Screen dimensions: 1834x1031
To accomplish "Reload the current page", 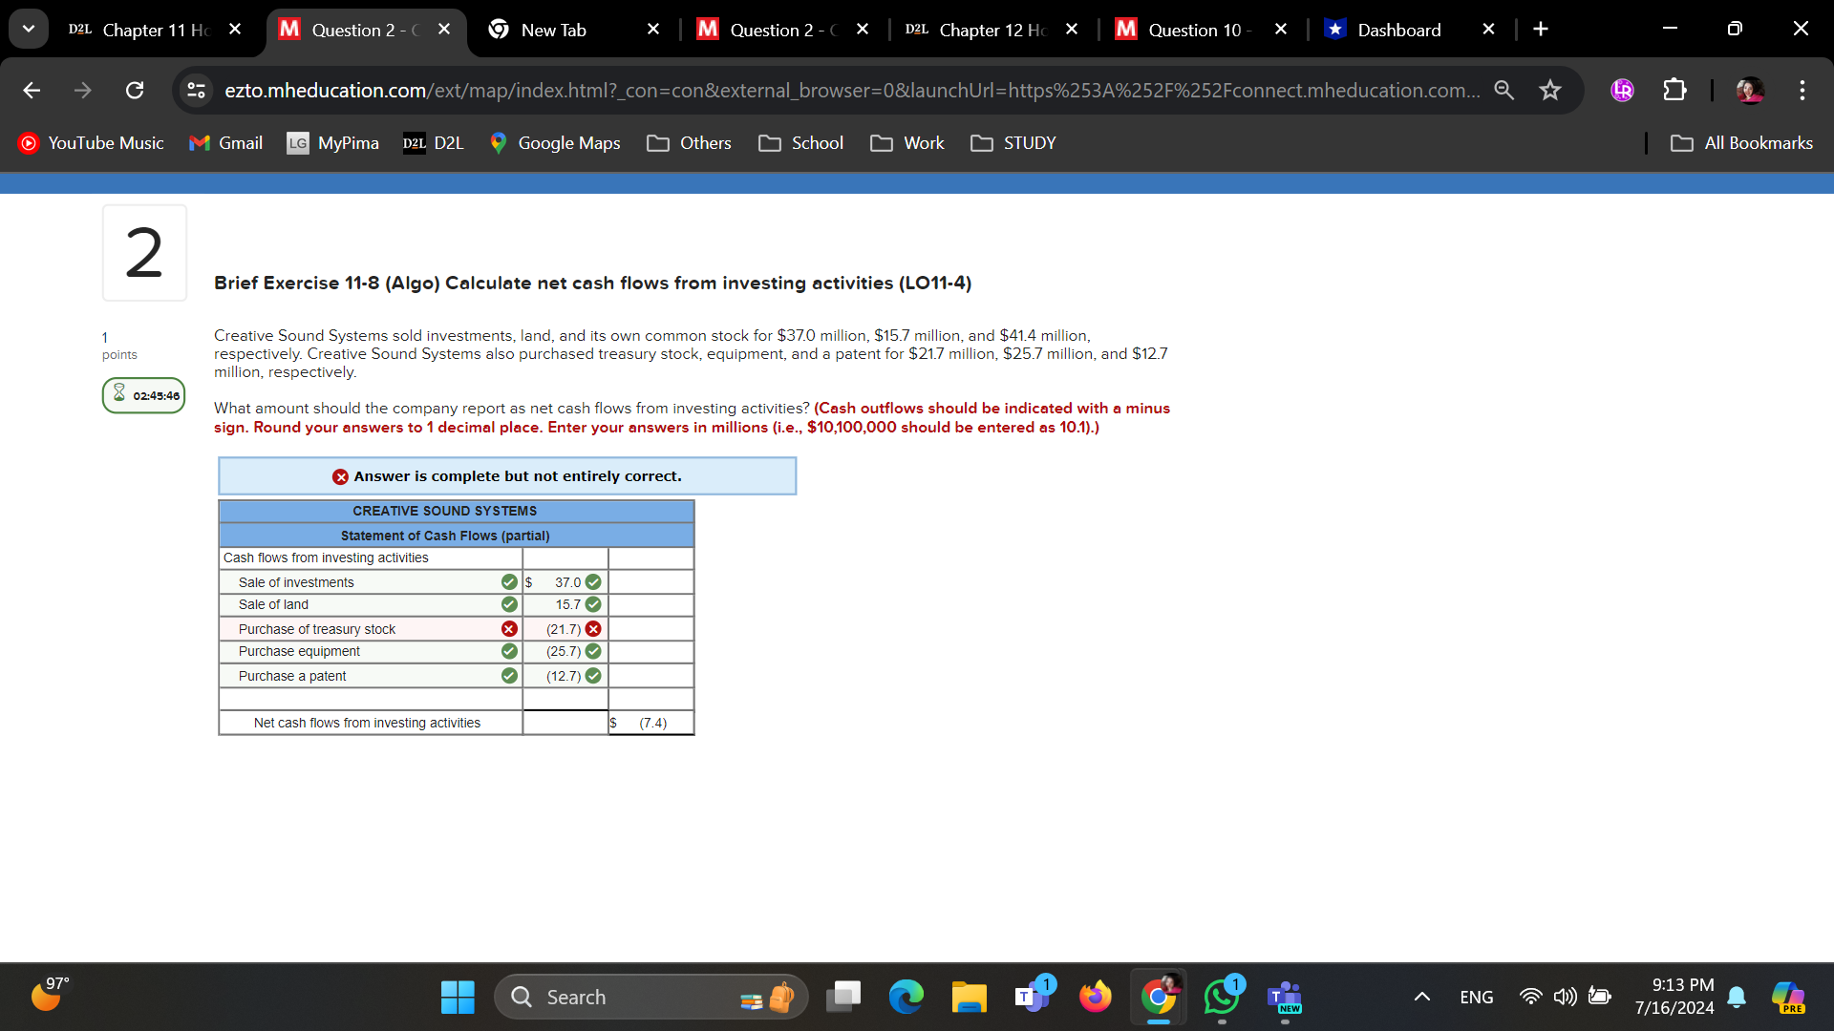I will point(135,90).
